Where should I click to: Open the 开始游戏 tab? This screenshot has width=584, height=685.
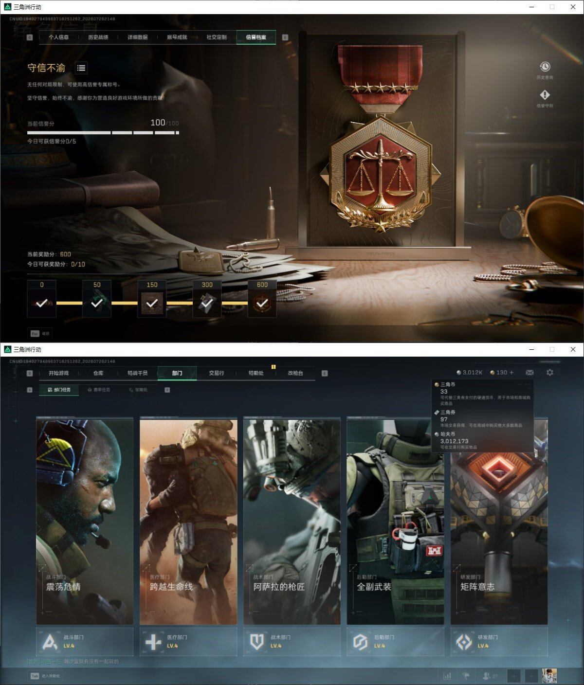click(58, 373)
